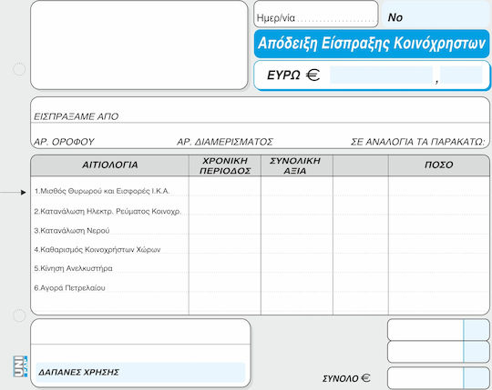Click the ΧΡΟΝΙΚΗ ΠΕΡΙΟΔΟΣ column header
Viewport: 492px width, 390px height.
pyautogui.click(x=225, y=165)
